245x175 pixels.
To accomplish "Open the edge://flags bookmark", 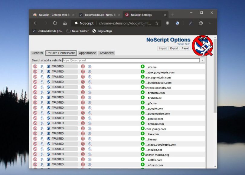I will [x=102, y=31].
